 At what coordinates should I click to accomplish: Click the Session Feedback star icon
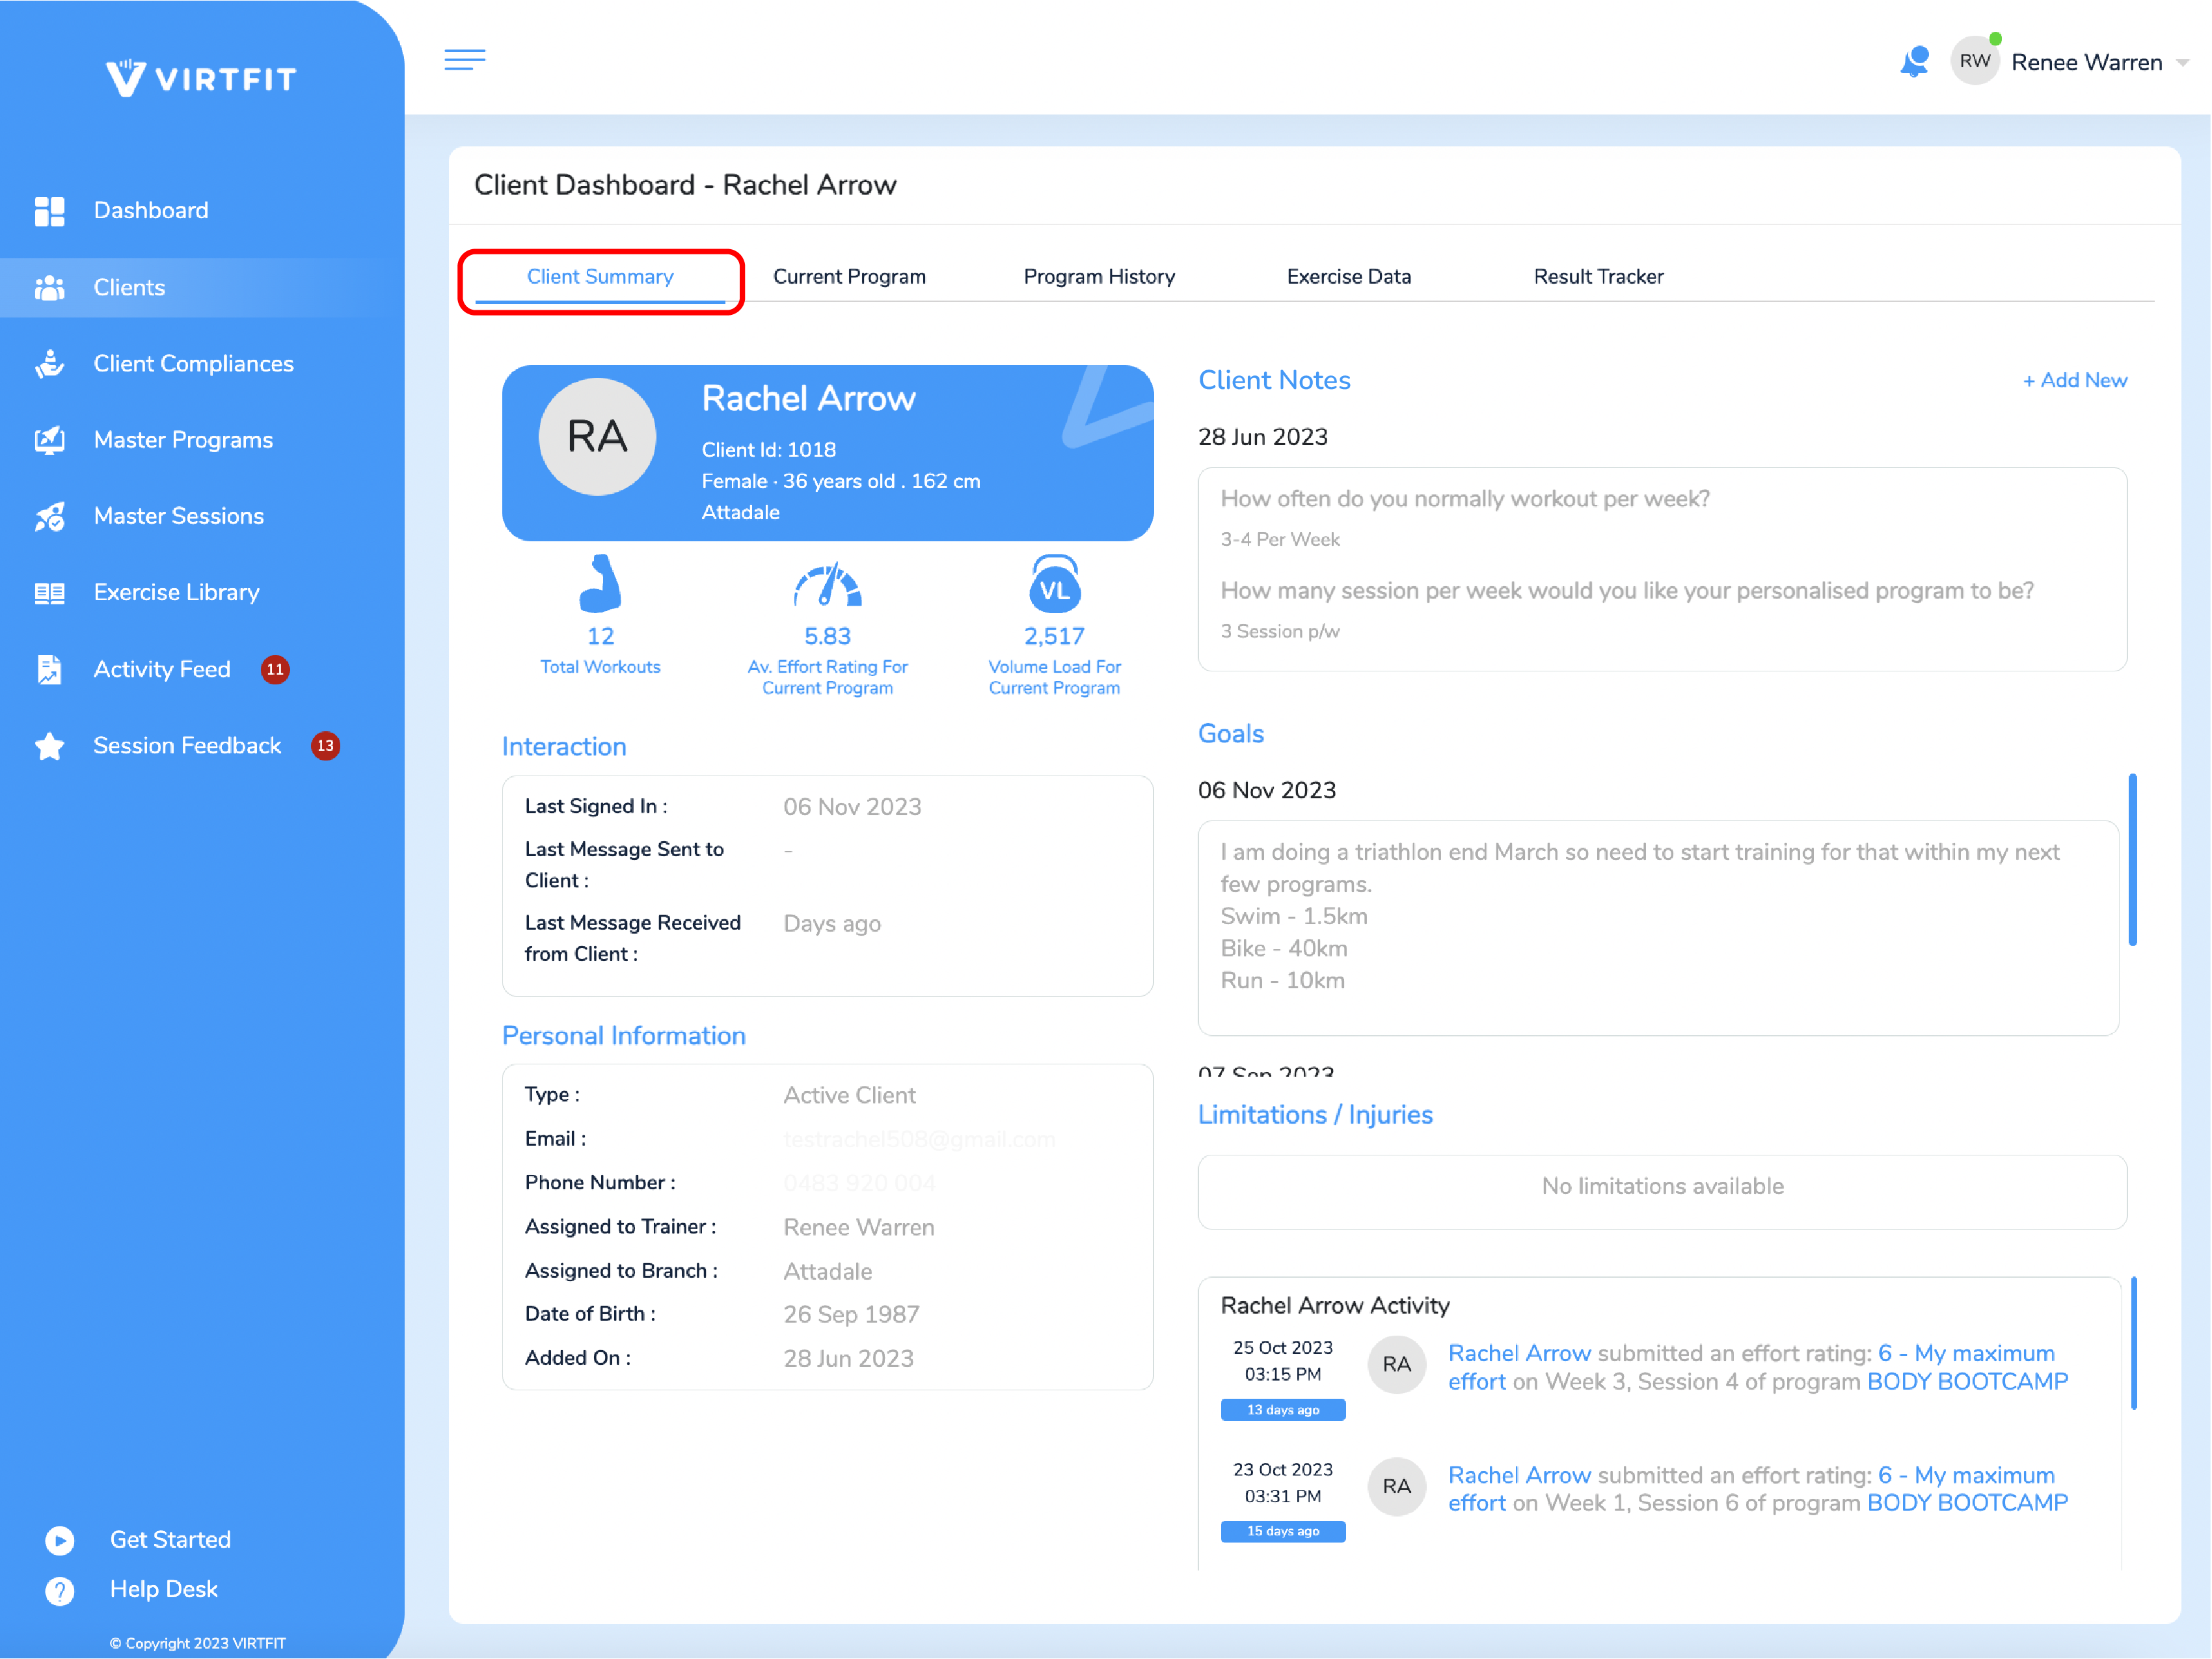pos(49,746)
